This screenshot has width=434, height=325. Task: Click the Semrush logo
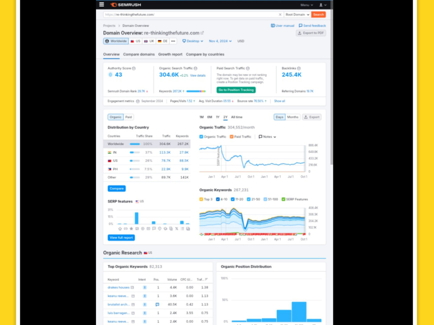(126, 5)
